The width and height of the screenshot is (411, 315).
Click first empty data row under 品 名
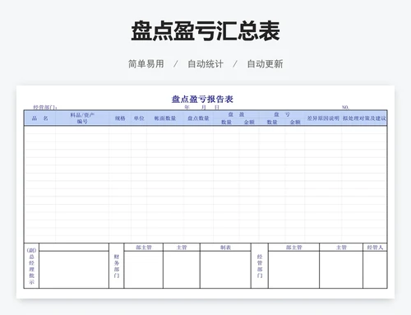(40, 130)
